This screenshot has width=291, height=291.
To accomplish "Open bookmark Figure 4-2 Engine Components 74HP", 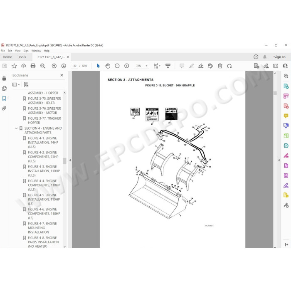I will pyautogui.click(x=43, y=157).
